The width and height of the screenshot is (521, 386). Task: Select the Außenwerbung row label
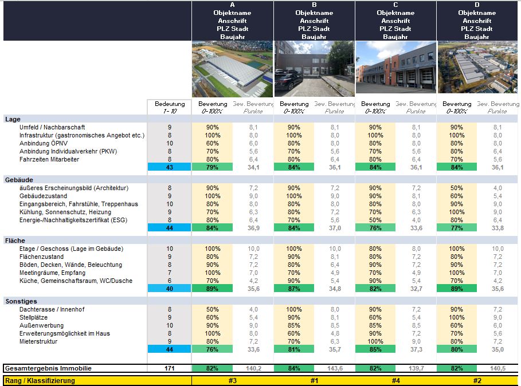(x=42, y=325)
